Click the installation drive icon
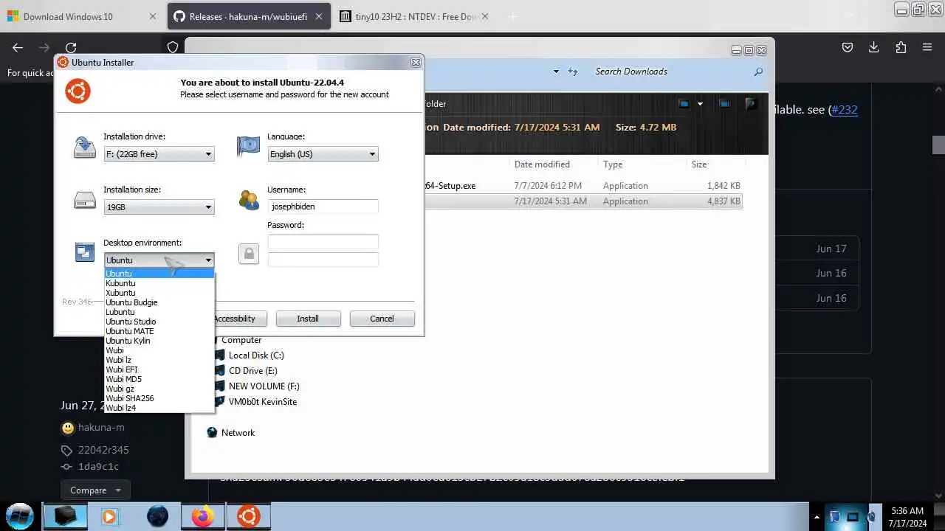 pyautogui.click(x=84, y=147)
